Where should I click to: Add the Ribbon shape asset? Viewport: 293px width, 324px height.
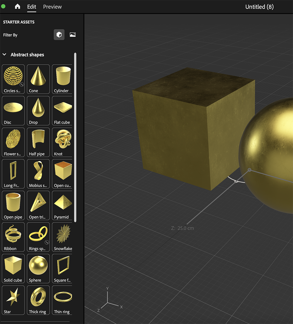[x=13, y=234]
